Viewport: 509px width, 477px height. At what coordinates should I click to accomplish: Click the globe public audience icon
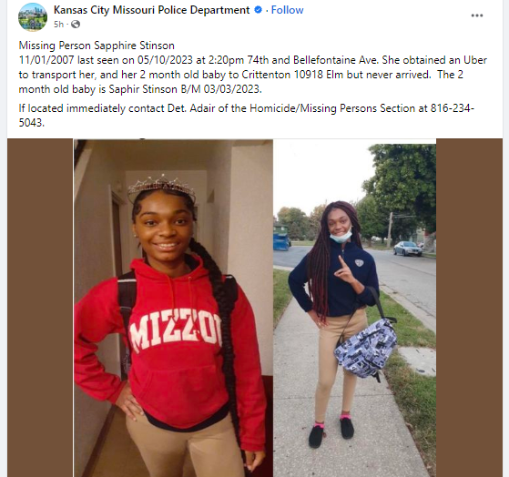[76, 25]
